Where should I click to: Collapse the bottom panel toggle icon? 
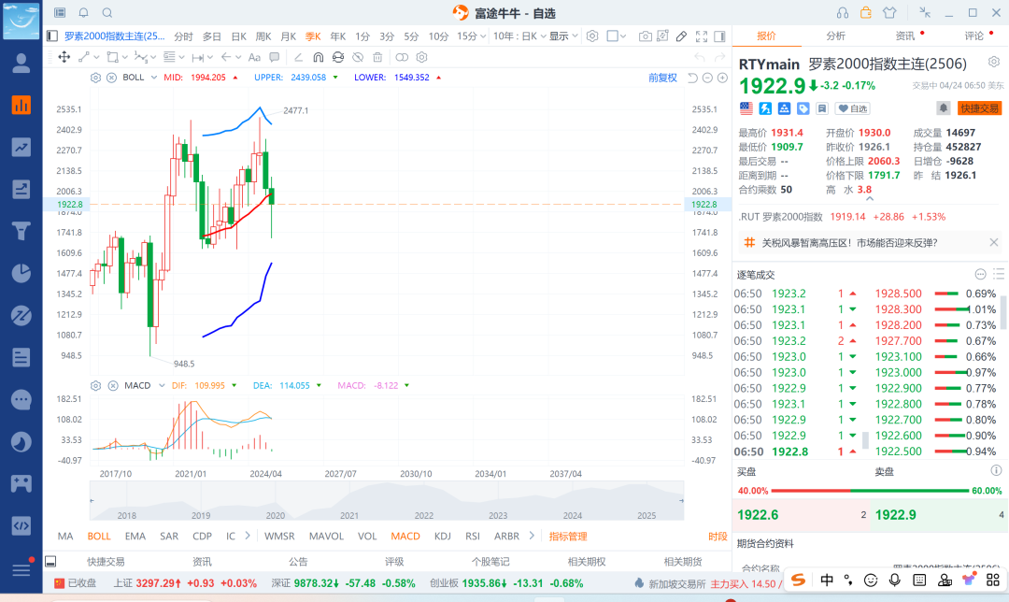[50, 562]
